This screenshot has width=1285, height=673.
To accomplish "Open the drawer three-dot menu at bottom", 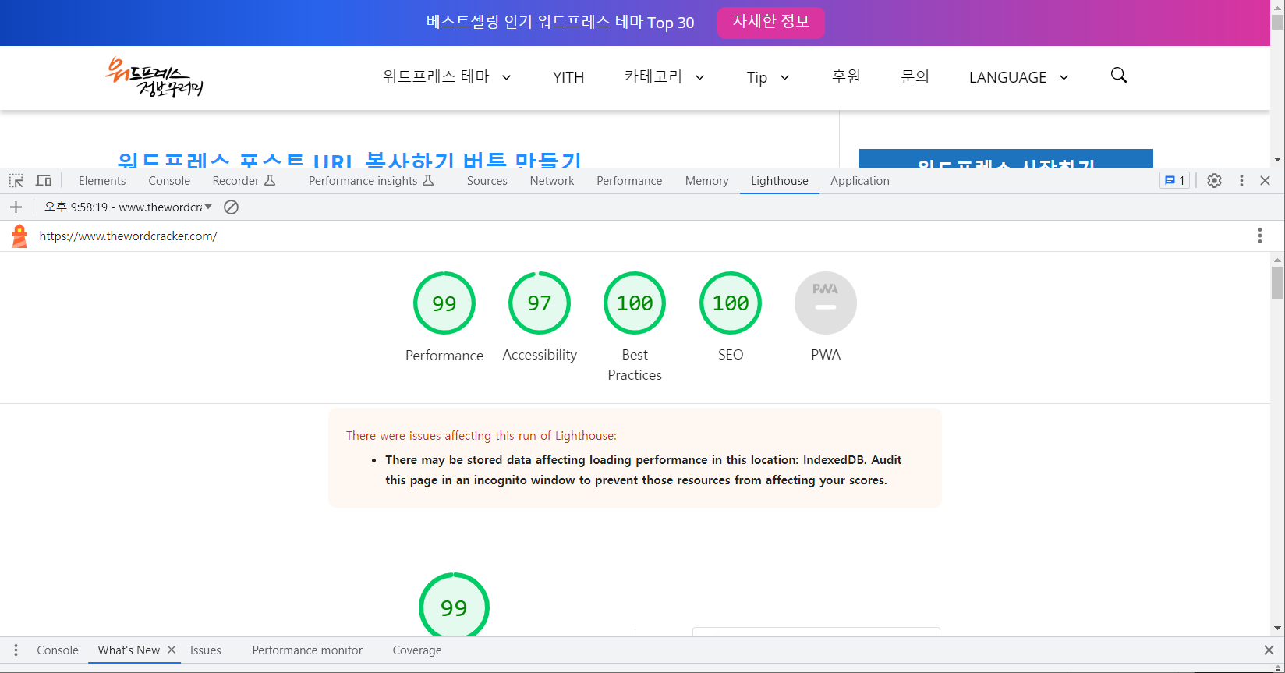I will pyautogui.click(x=16, y=650).
